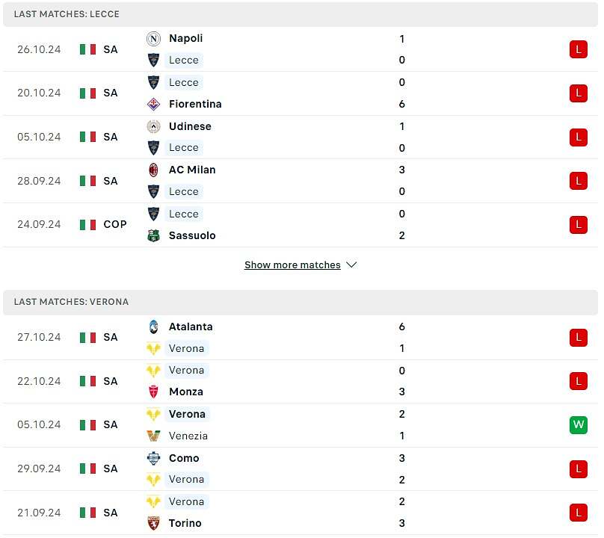Click the Last Matches: Verona header
The height and width of the screenshot is (538, 604).
(x=302, y=303)
